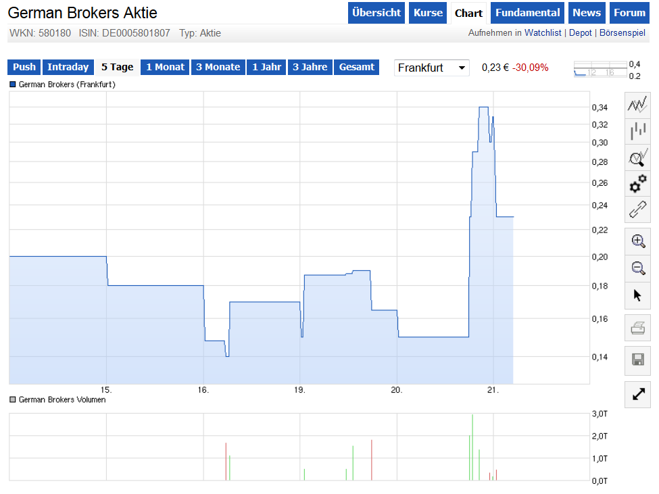
Task: Add stock to Watchlist link
Action: 543,32
